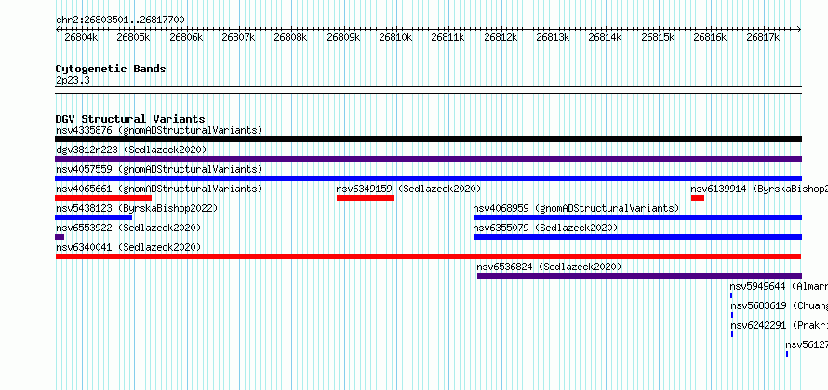Click the blue nsv6355079 variant bar
Image resolution: width=828 pixels, height=390 pixels.
[637, 237]
